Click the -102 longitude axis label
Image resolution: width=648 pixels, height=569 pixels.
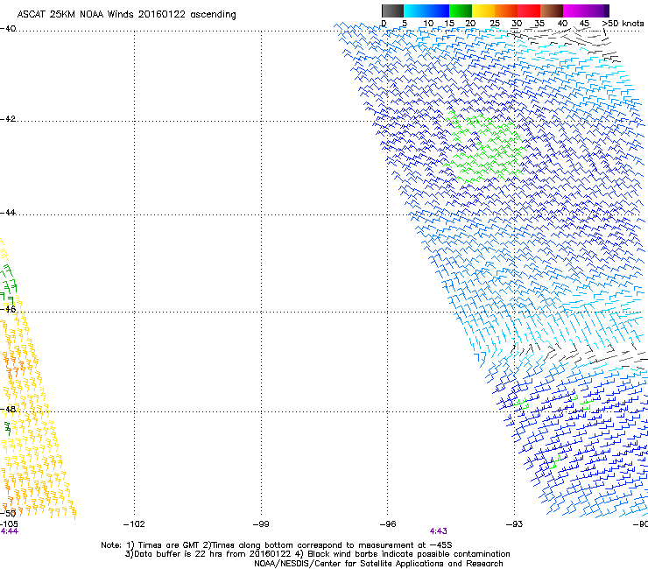tap(134, 524)
